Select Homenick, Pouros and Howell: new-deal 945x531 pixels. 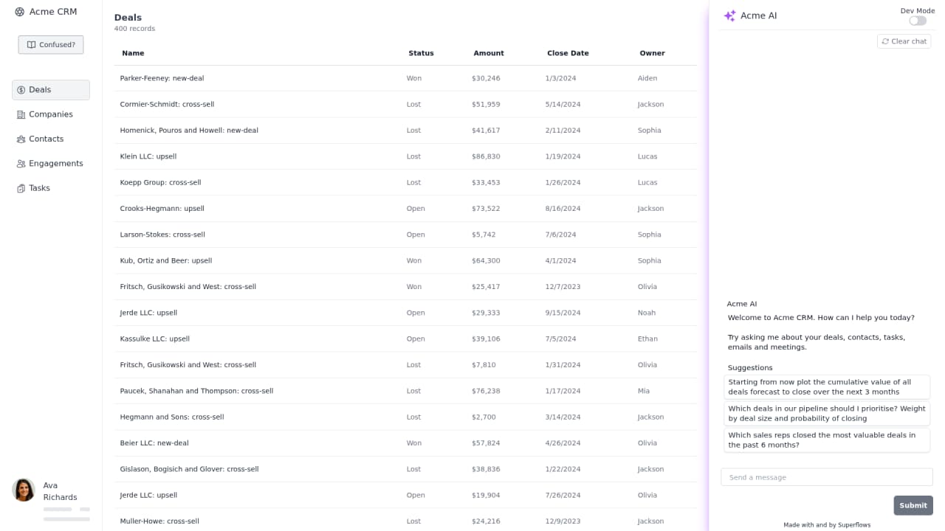point(405,131)
